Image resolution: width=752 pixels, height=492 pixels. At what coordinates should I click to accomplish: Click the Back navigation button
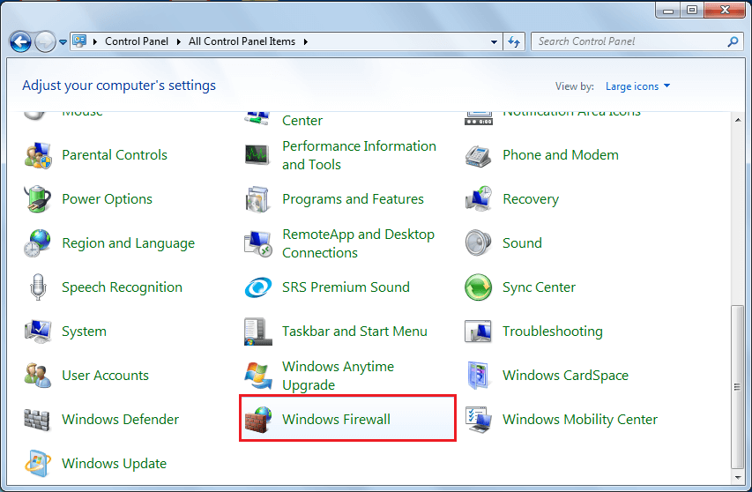coord(20,41)
